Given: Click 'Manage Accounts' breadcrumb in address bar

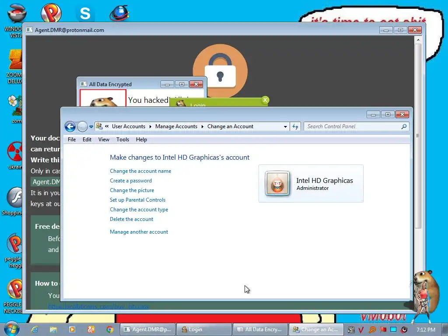Looking at the screenshot, I should coord(176,126).
